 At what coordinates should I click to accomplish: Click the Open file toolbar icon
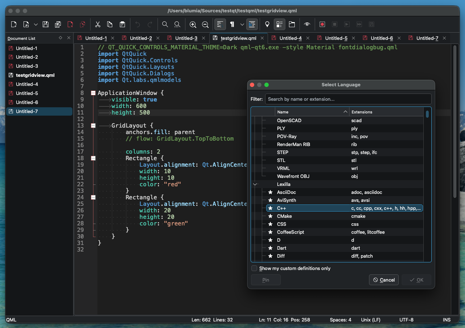[x=26, y=24]
